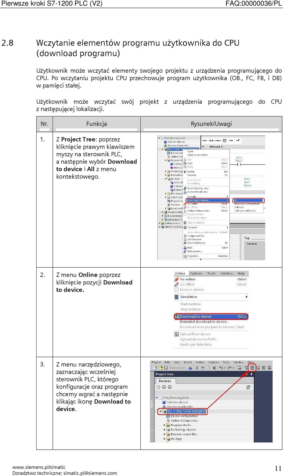Click the New project toolbar icon

(x=155, y=368)
